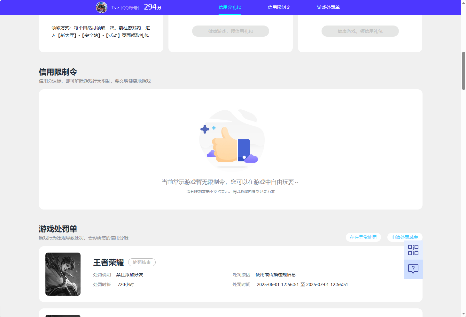The width and height of the screenshot is (466, 317).
Task: Click 申请处罚减免 button
Action: (x=405, y=237)
